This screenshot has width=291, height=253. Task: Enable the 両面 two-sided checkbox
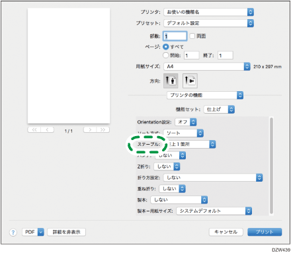[192, 36]
